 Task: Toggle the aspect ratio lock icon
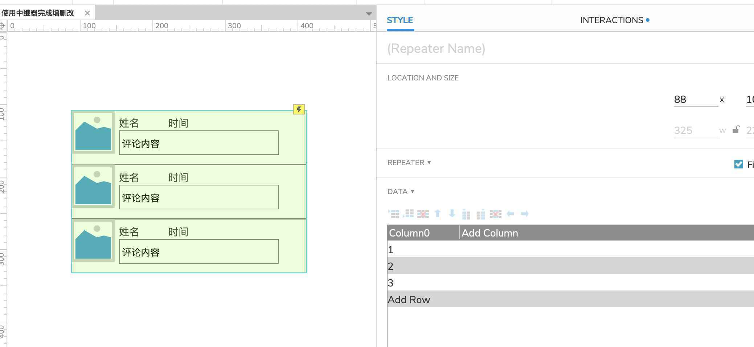(x=735, y=130)
